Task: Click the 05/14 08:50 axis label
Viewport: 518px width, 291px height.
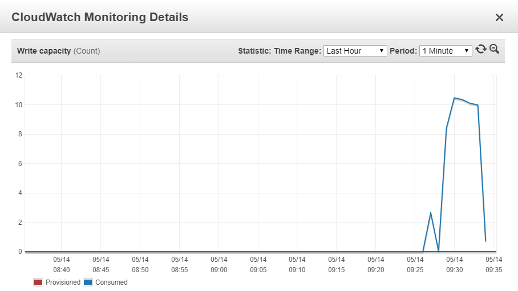Action: [140, 265]
